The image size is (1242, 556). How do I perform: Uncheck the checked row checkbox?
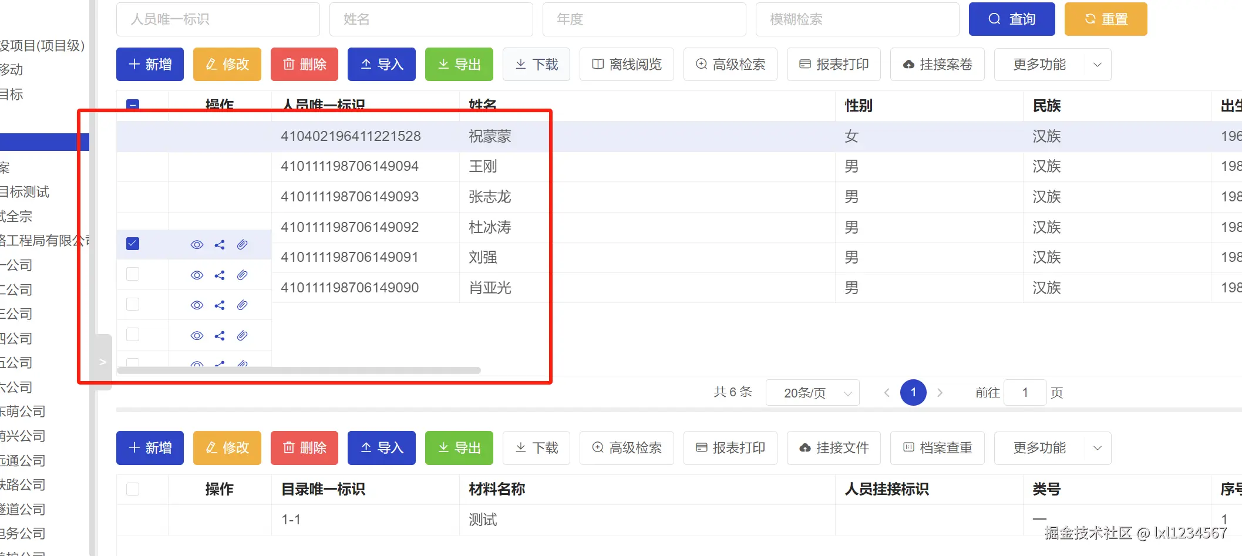[133, 244]
